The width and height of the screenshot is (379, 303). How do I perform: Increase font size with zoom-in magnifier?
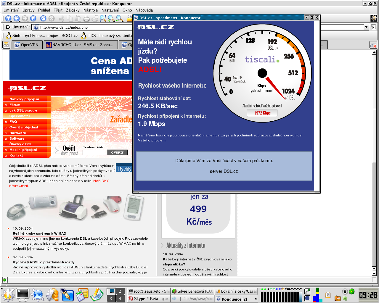click(x=111, y=18)
